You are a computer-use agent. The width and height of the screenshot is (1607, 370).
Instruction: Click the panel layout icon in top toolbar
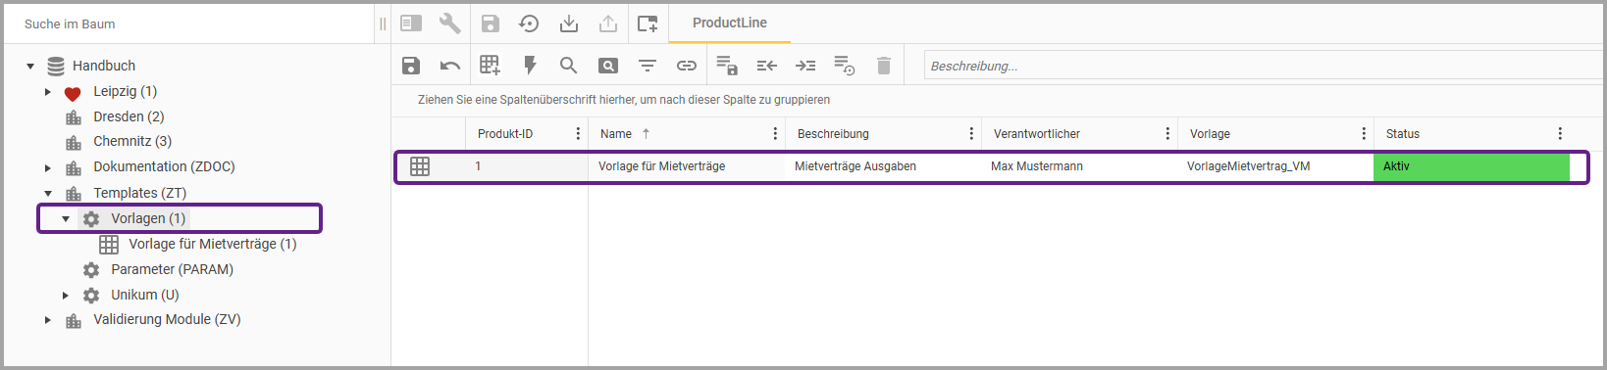pos(411,23)
